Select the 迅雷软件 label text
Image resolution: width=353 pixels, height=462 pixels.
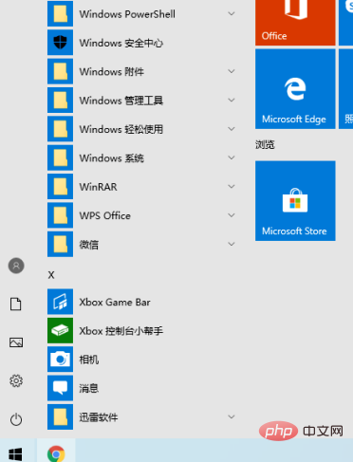99,417
